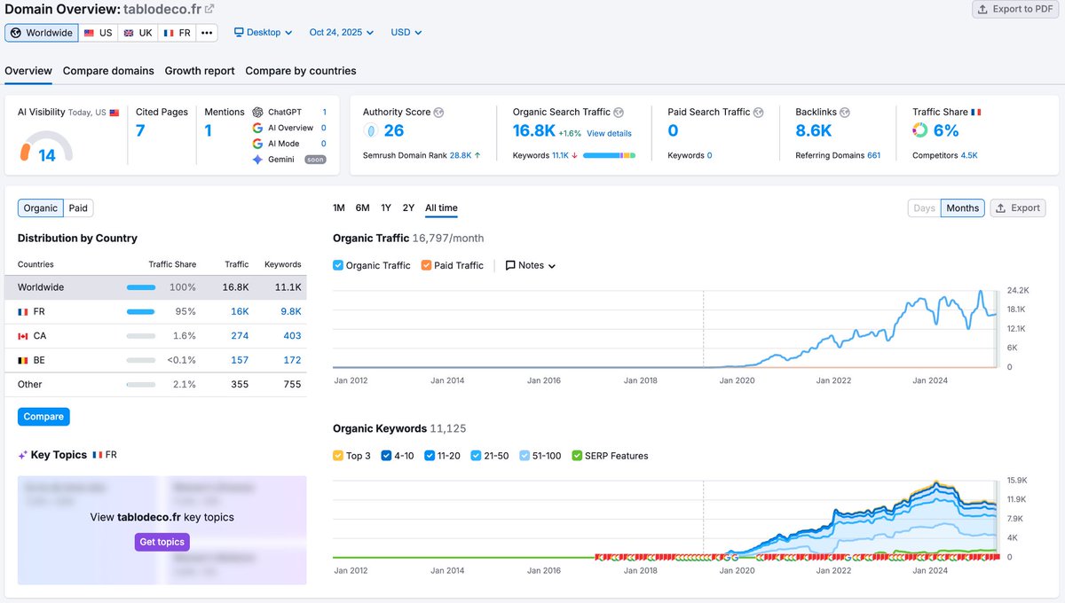The image size is (1065, 603).
Task: Select the FR country filter
Action: [x=177, y=33]
